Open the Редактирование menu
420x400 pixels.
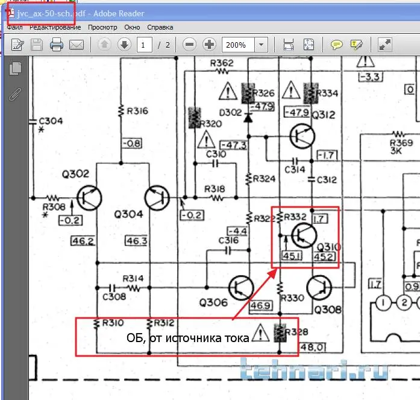[55, 27]
